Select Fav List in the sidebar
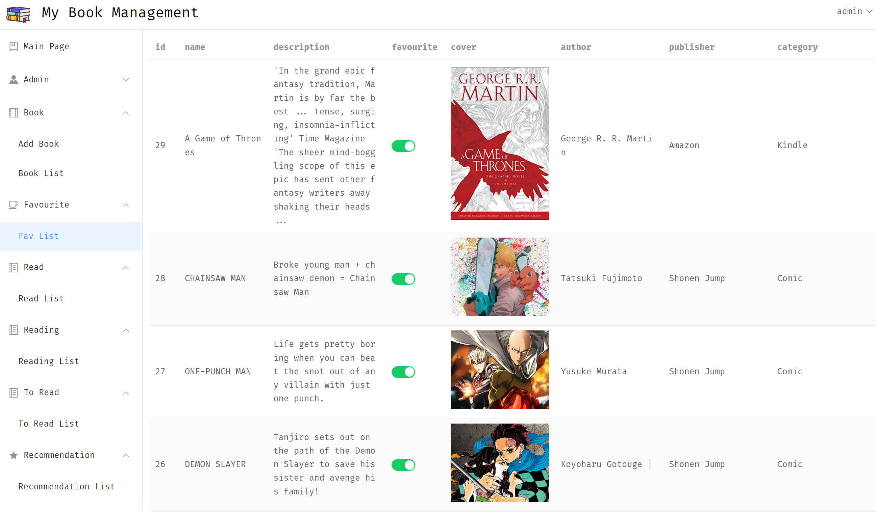Image resolution: width=876 pixels, height=513 pixels. pos(39,236)
